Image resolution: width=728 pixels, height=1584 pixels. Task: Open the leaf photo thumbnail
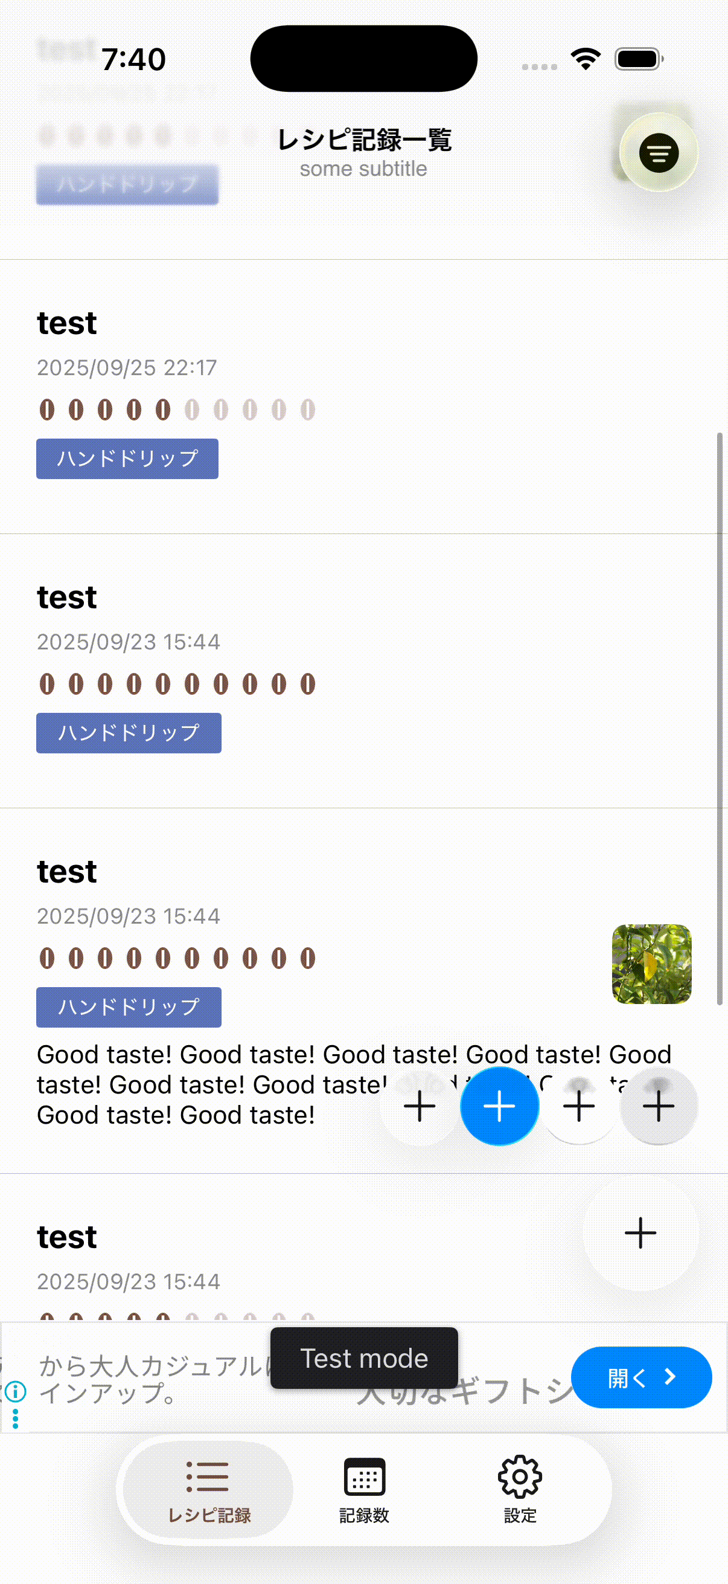(x=652, y=964)
